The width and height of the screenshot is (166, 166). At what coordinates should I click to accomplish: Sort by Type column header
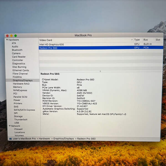pyautogui.click(x=137, y=40)
